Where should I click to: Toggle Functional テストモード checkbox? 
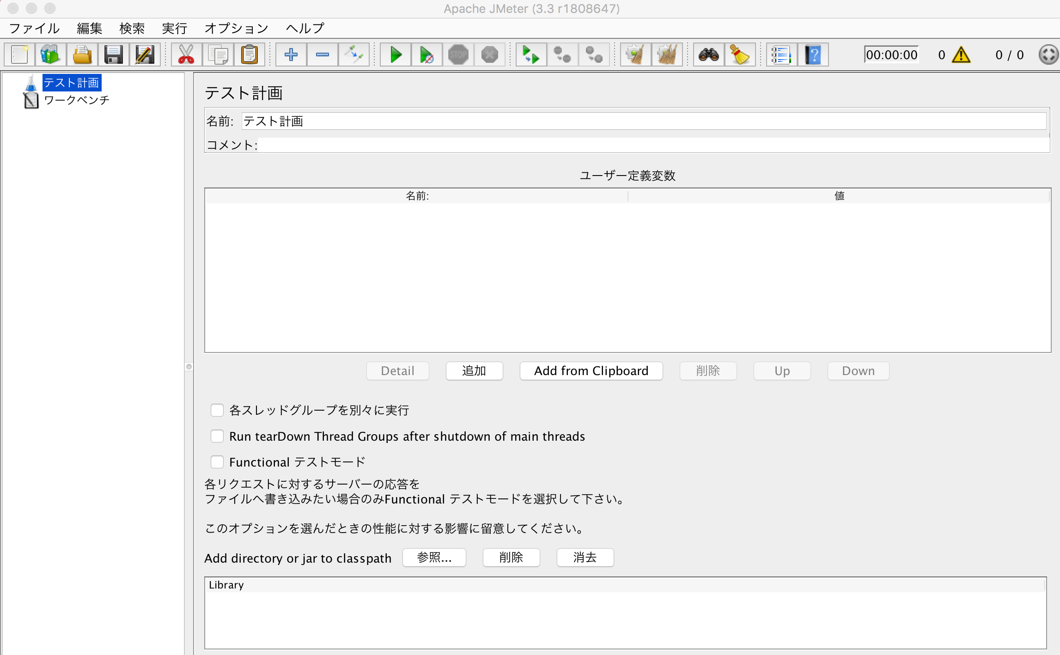point(217,462)
